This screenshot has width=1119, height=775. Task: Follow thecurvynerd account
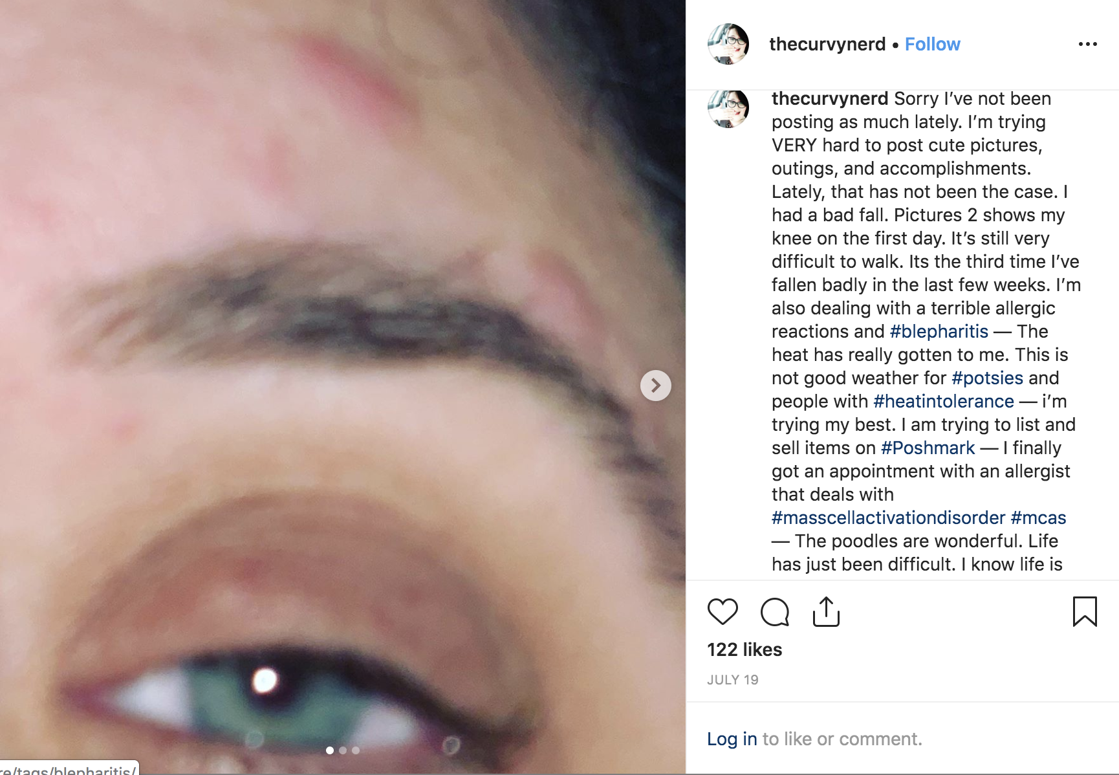tap(932, 44)
